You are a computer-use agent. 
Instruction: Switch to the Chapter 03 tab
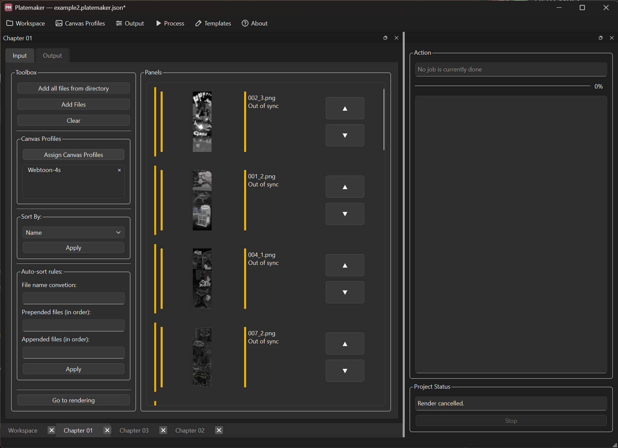[x=134, y=431]
